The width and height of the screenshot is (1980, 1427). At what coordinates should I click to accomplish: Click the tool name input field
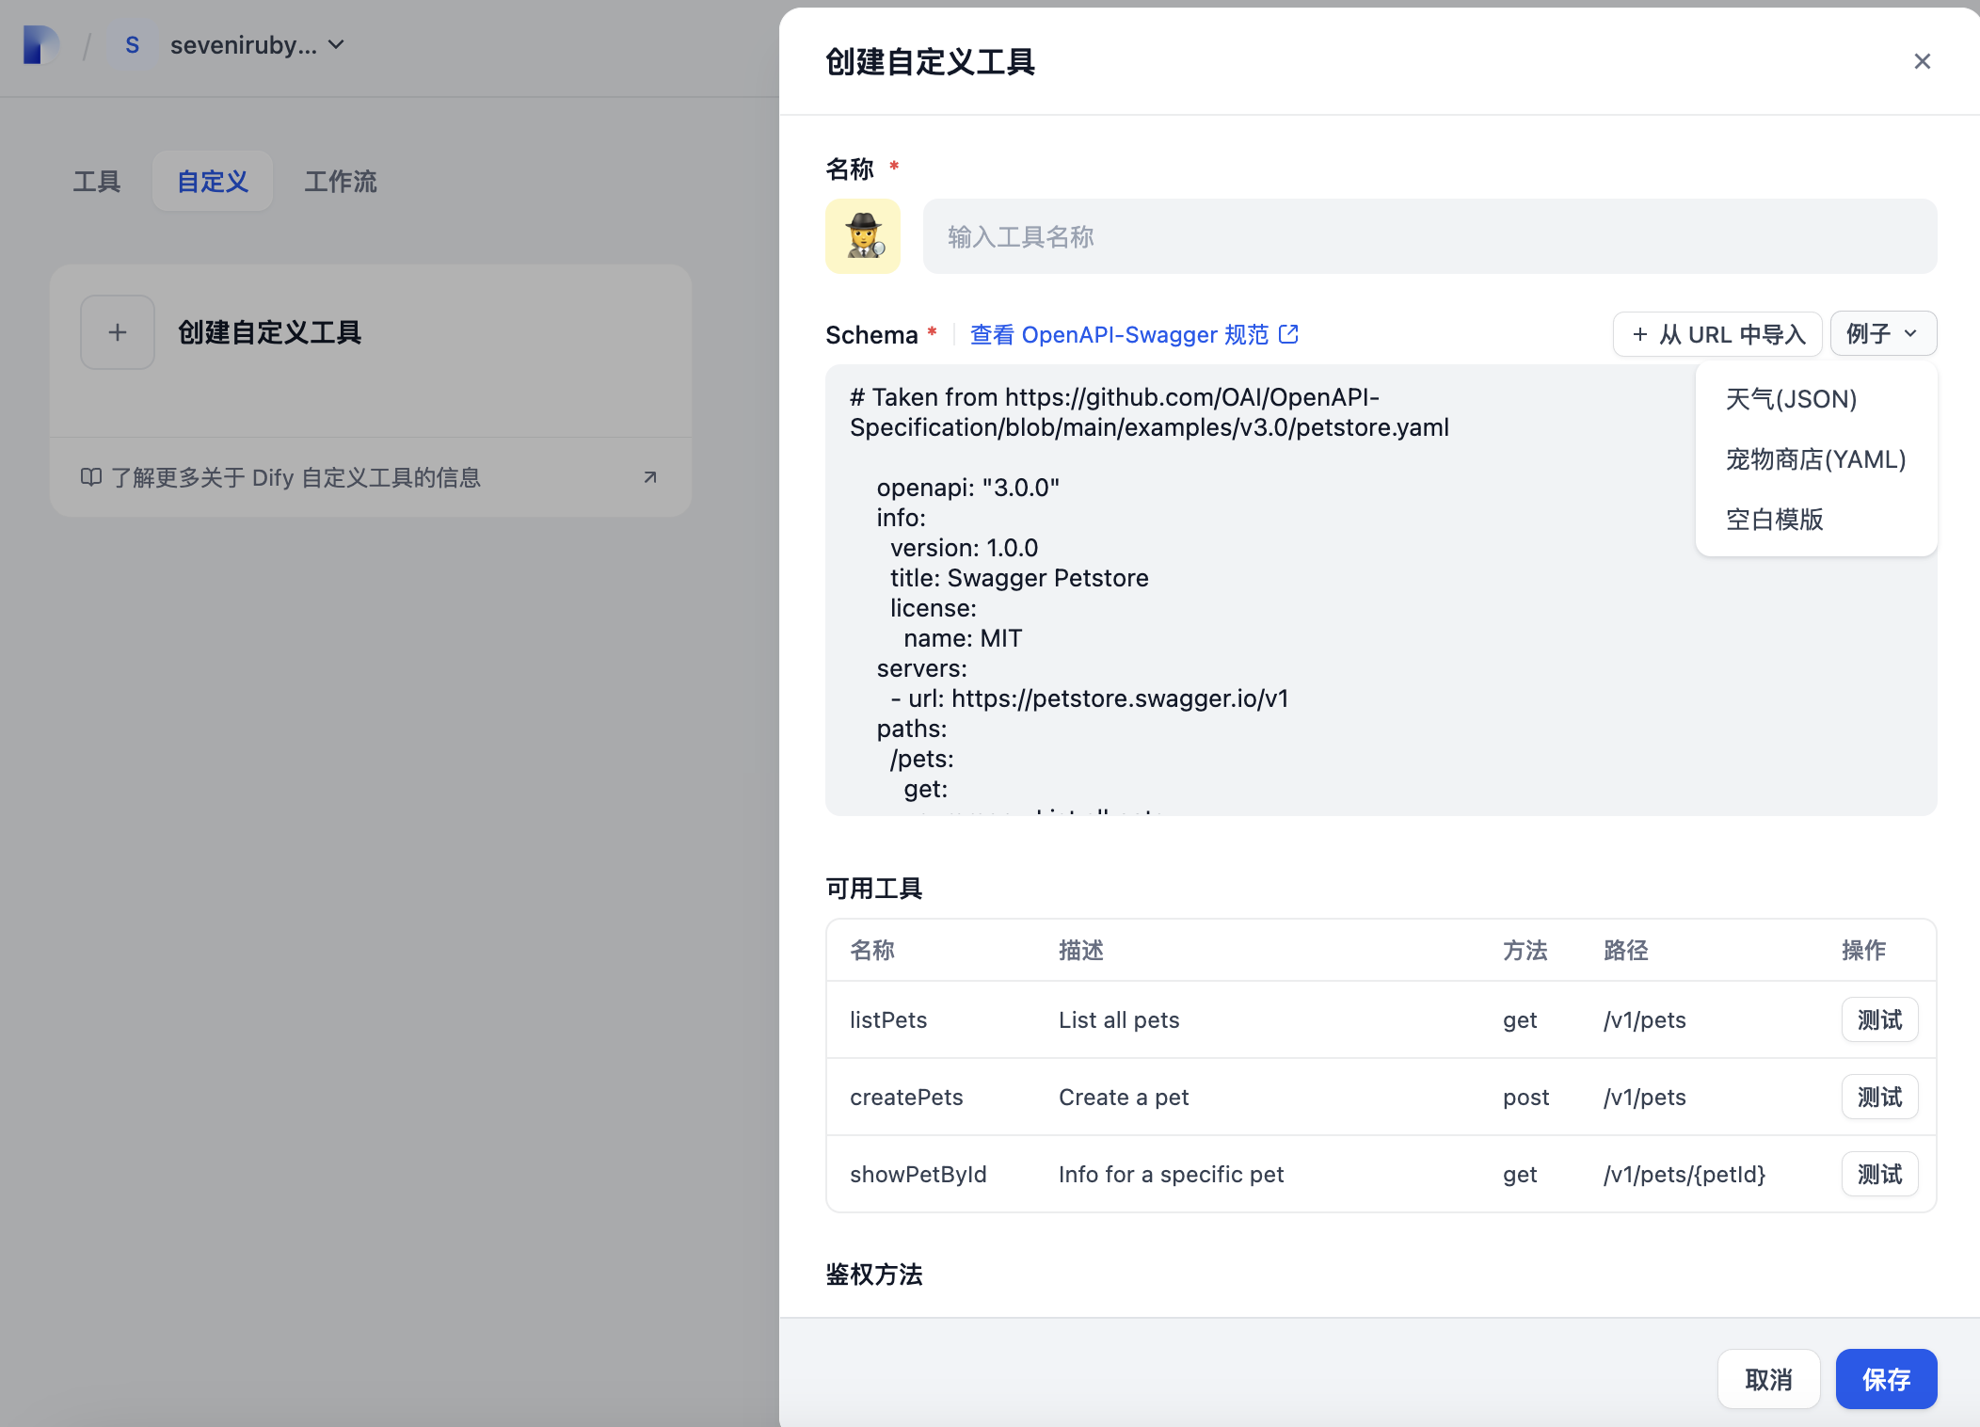coord(1429,236)
